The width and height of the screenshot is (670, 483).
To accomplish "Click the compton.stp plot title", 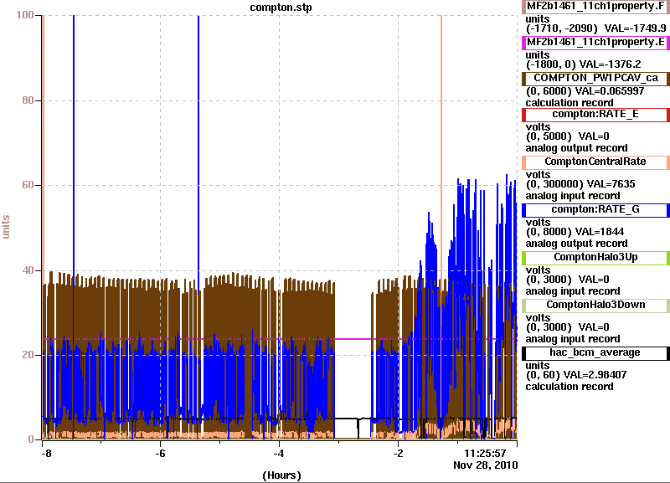I will 281,8.
